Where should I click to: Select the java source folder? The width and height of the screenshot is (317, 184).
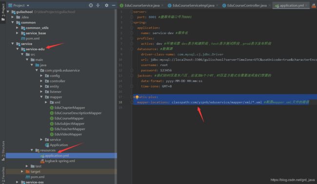click(x=41, y=65)
